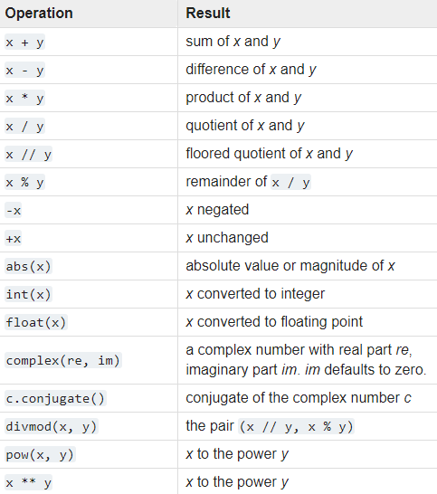The width and height of the screenshot is (437, 494).
Task: Select the c.conjugate() method code
Action: (x=55, y=398)
